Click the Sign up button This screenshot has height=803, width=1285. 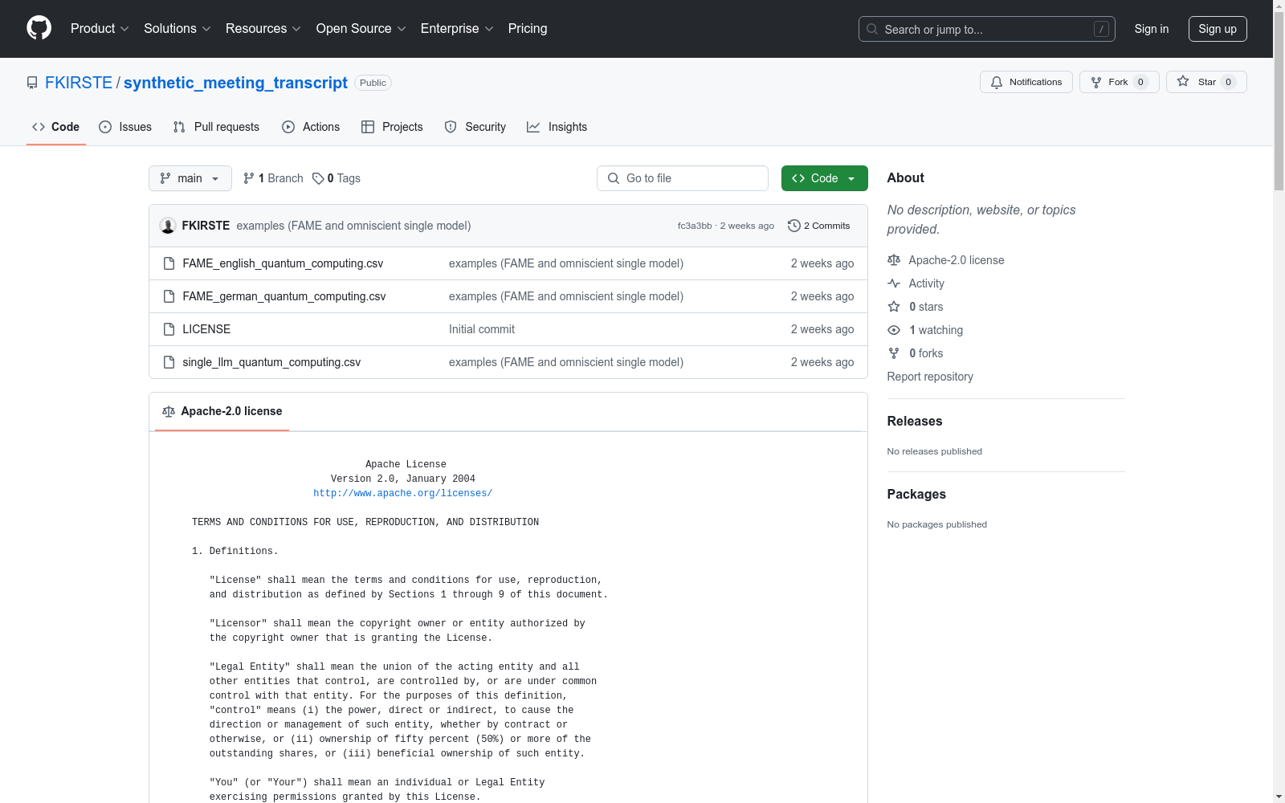pos(1218,29)
